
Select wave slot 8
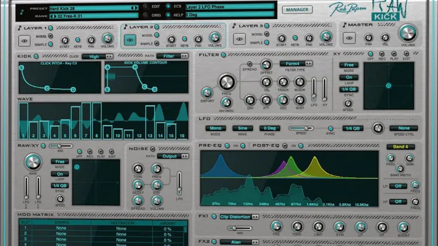pyautogui.click(x=96, y=120)
